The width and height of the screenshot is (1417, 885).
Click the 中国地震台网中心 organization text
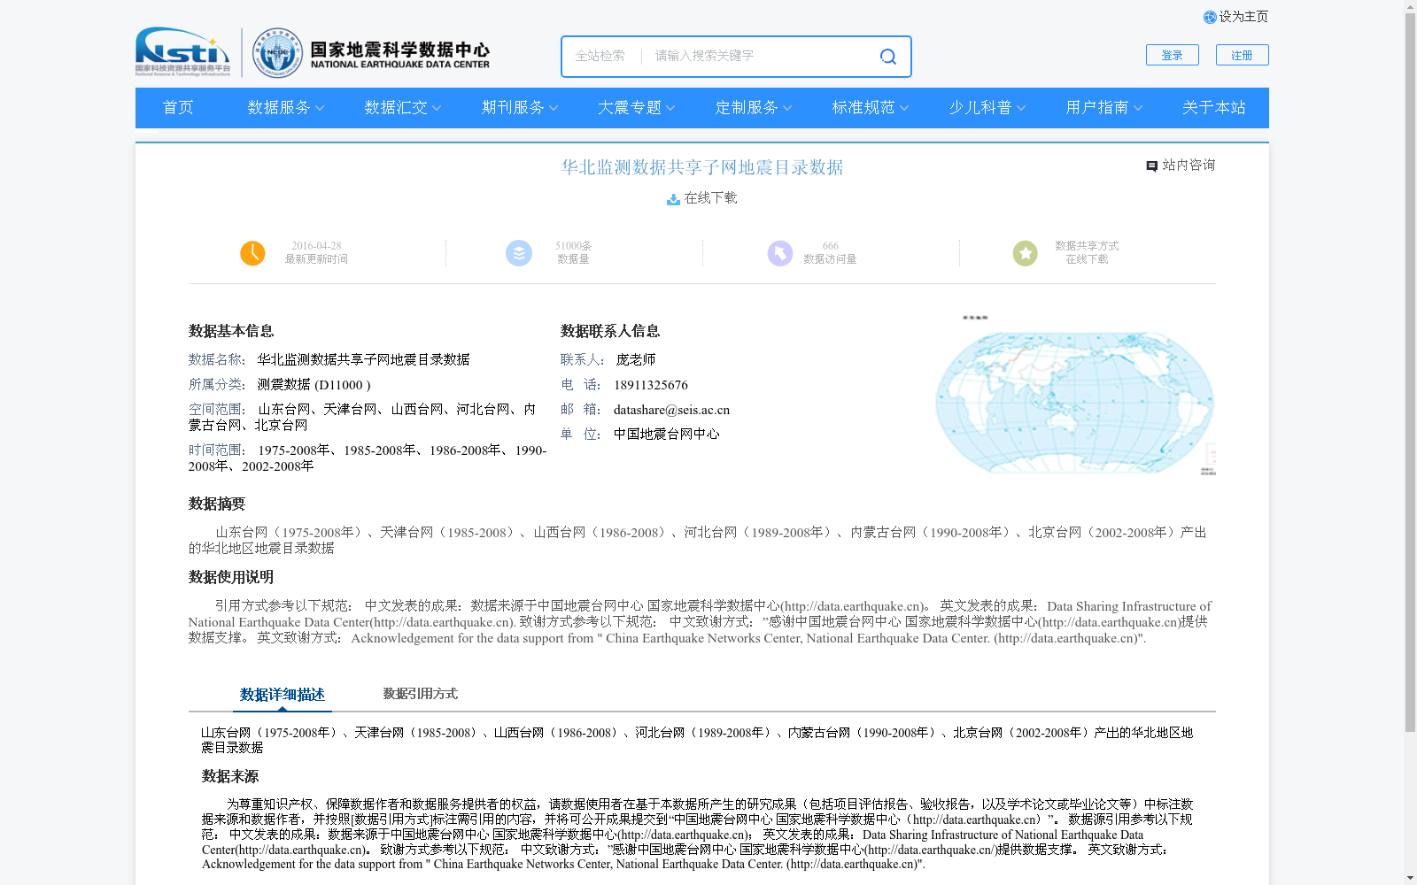pyautogui.click(x=666, y=435)
